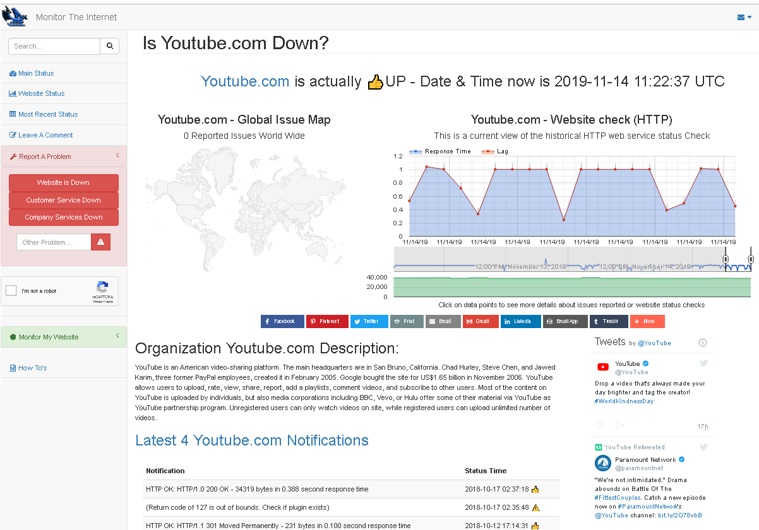Click the search magnifier icon in the sidebar
759x530 pixels.
109,46
